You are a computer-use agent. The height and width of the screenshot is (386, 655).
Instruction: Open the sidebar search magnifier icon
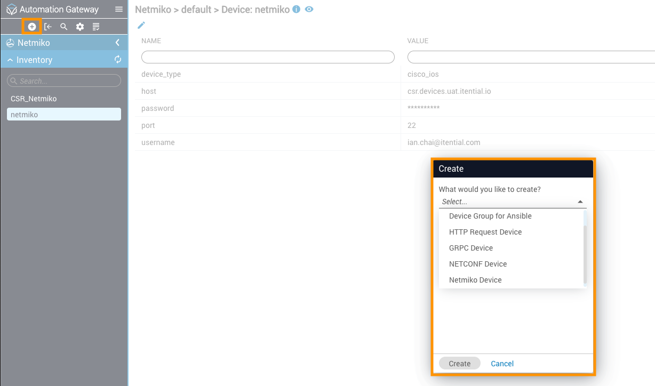point(64,27)
